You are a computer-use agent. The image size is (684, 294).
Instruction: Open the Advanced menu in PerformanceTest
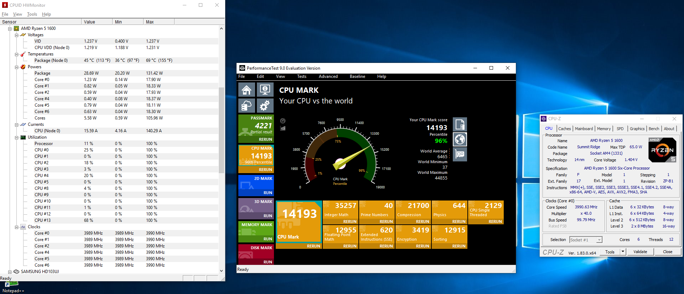tap(328, 76)
